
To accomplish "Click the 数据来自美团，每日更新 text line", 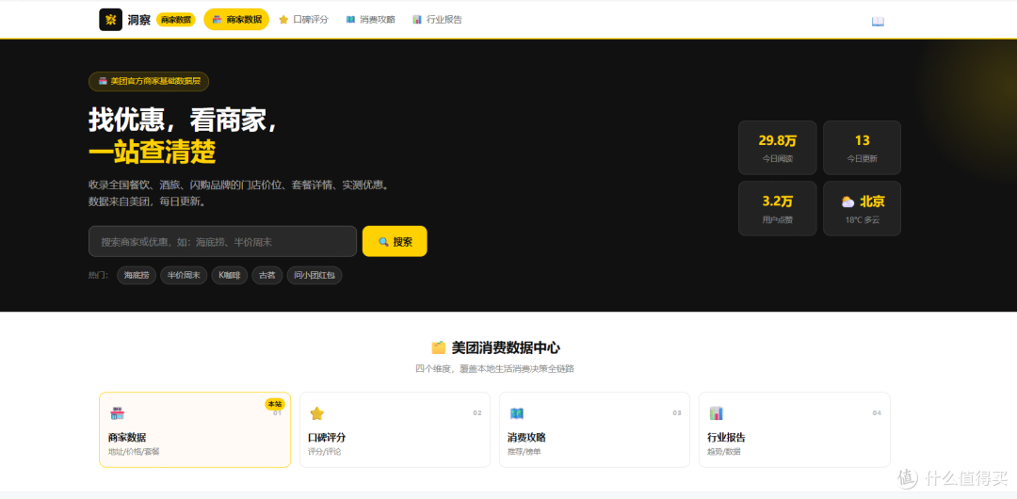I will click(148, 201).
